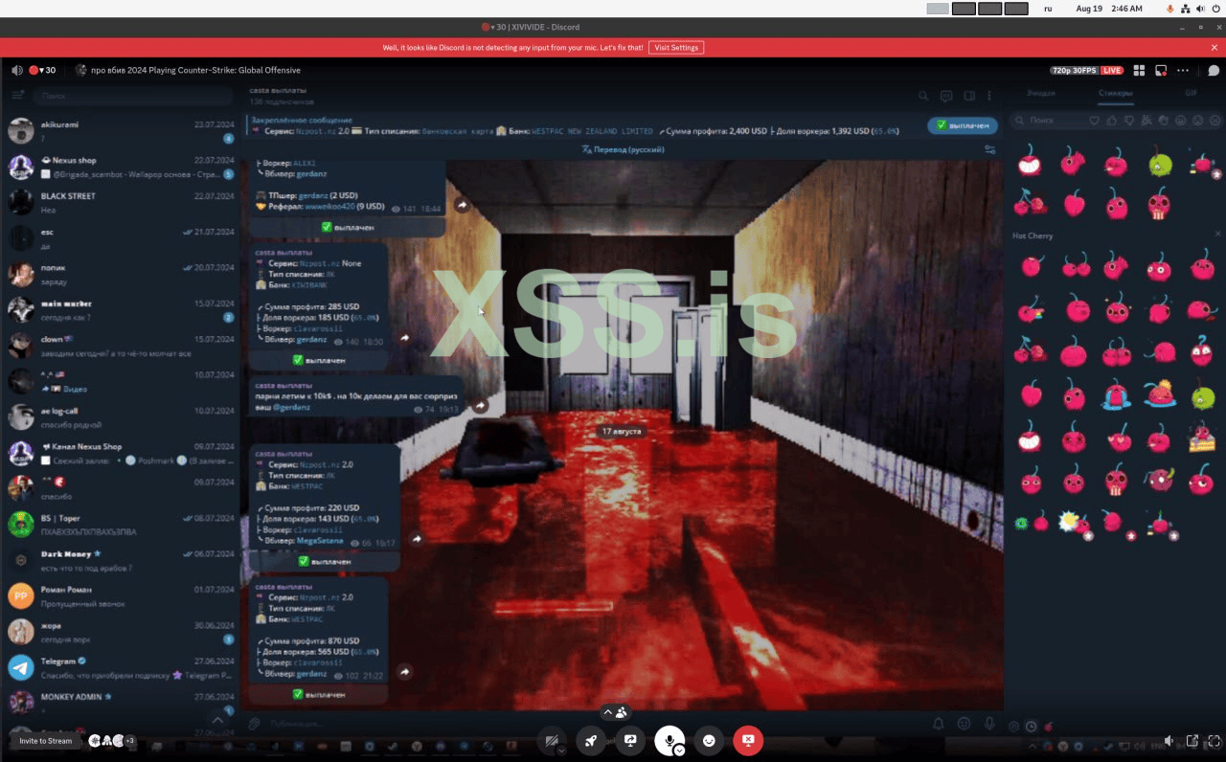Click the Telegram notification bell icon
The image size is (1226, 762).
click(939, 724)
